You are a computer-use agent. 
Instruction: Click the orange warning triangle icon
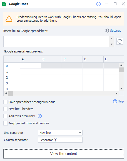coord(9,19)
